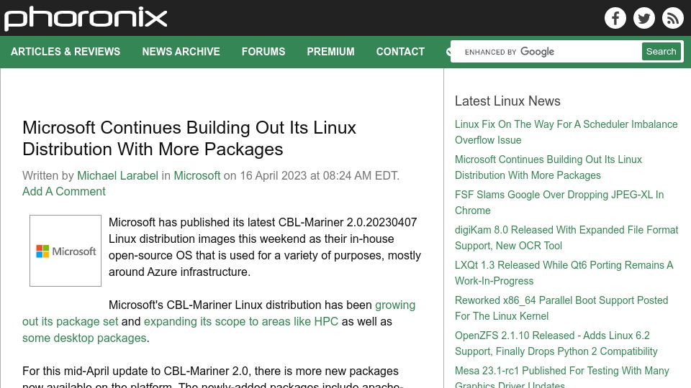This screenshot has height=388, width=691.
Task: Open LXQt 1.3 Released news link
Action: [564, 273]
